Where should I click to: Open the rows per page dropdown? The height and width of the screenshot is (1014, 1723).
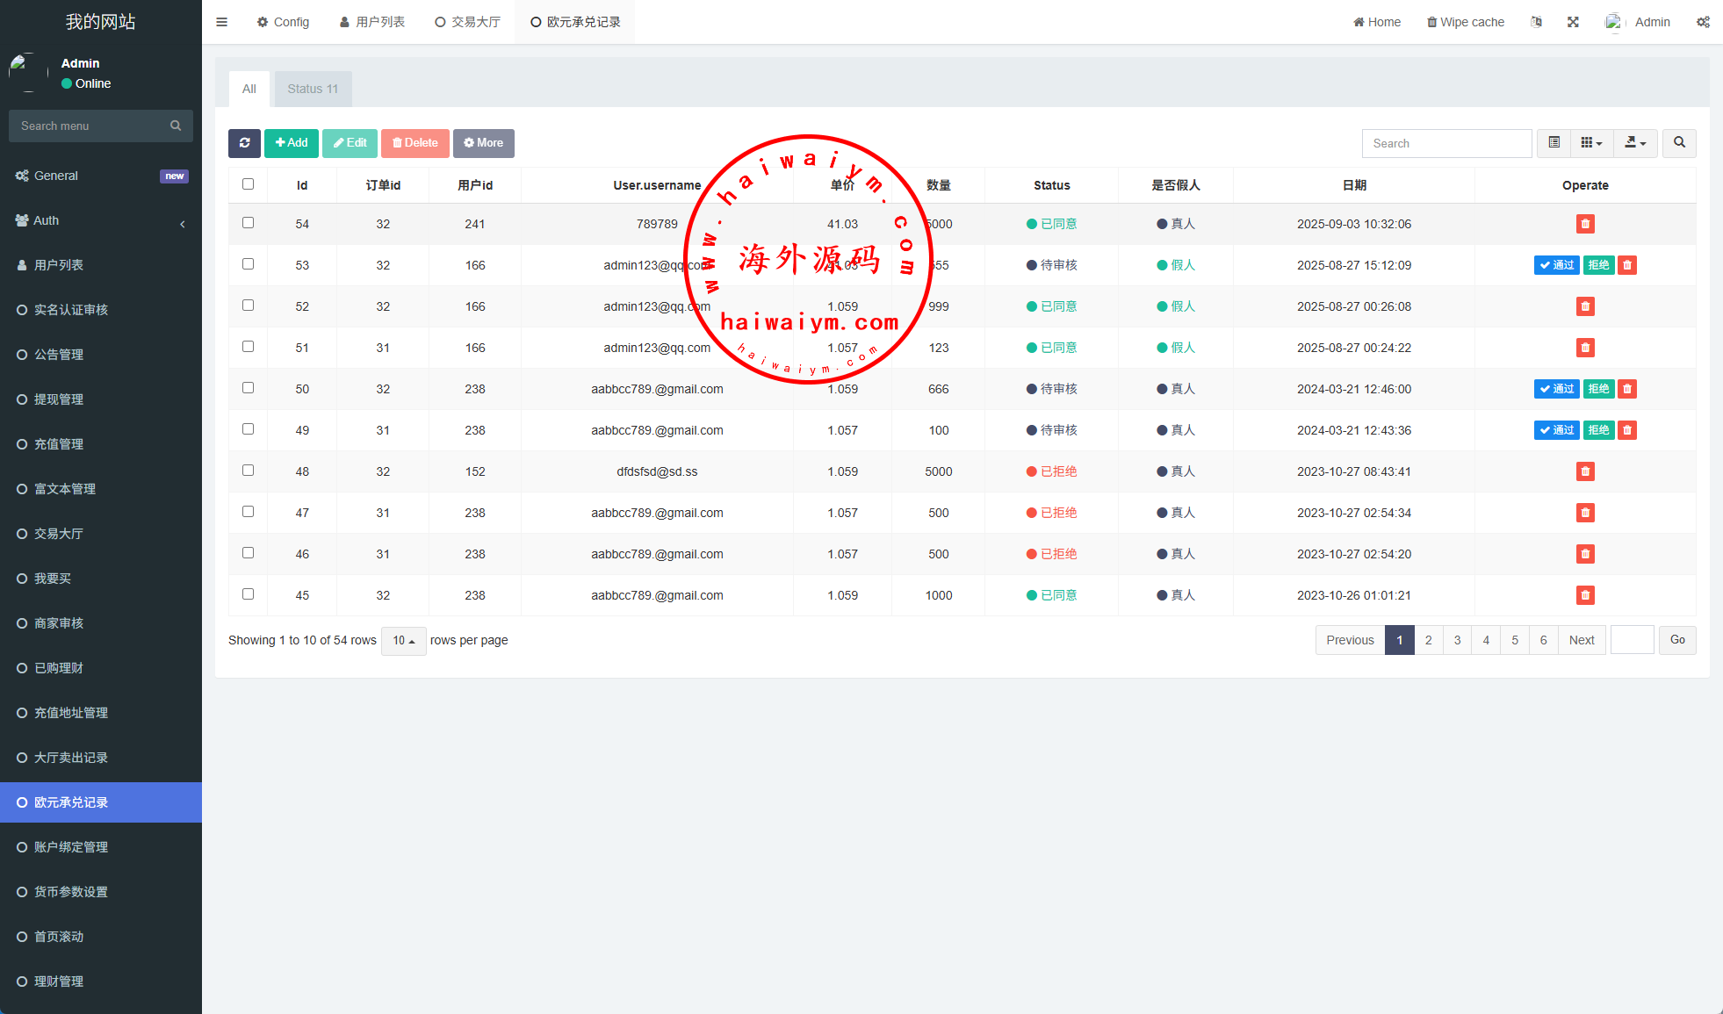(x=403, y=641)
